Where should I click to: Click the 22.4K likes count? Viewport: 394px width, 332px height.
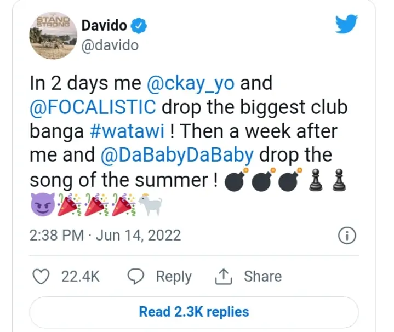click(80, 276)
